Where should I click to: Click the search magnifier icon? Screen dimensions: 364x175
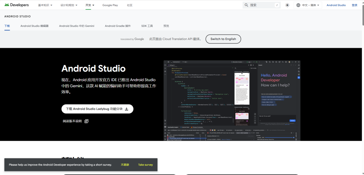click(x=246, y=5)
